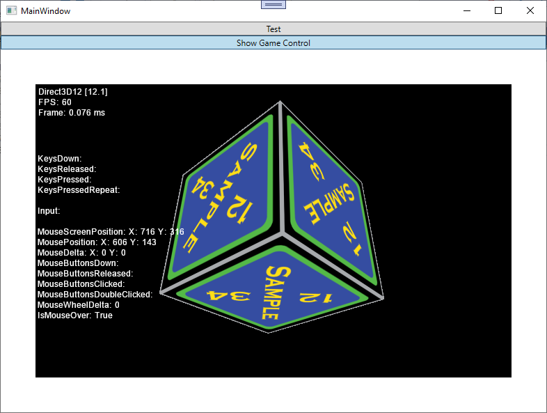Minimize the MainWindow window
Viewport: 547px width, 413px height.
[466, 10]
